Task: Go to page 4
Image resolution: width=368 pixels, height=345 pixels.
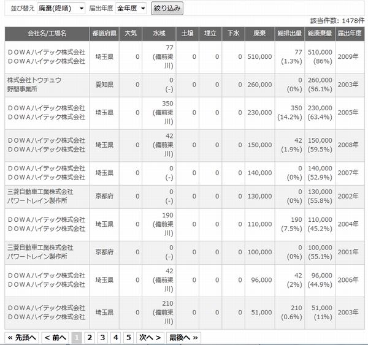Action: (115, 338)
